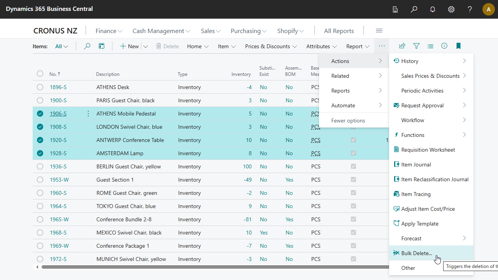498x280 pixels.
Task: Click the CRONUS NZ company name
Action: 55,31
